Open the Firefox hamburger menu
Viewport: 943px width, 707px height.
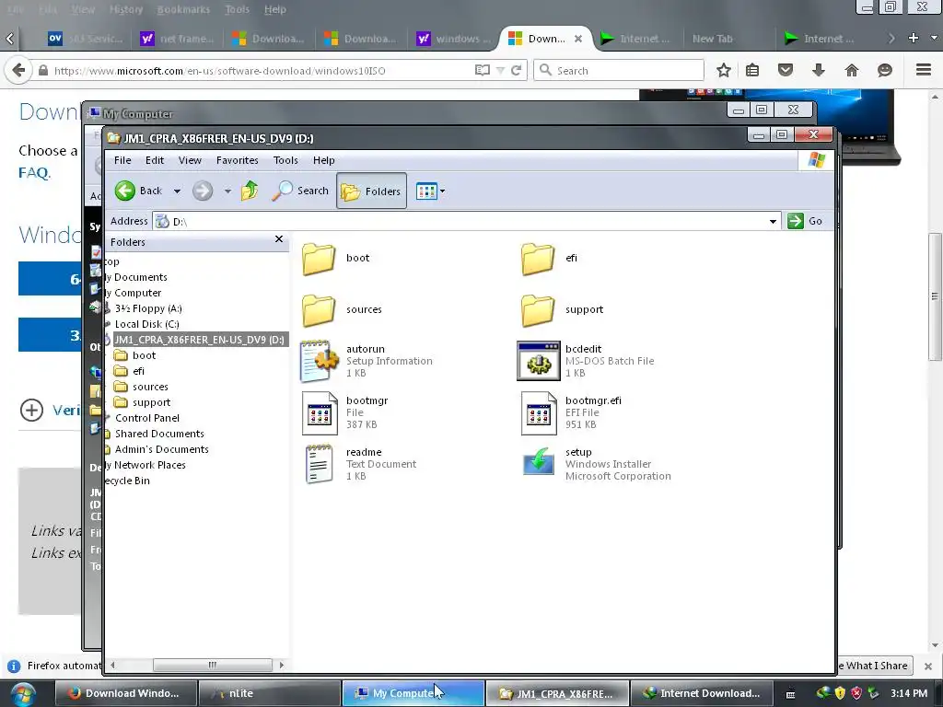click(924, 70)
